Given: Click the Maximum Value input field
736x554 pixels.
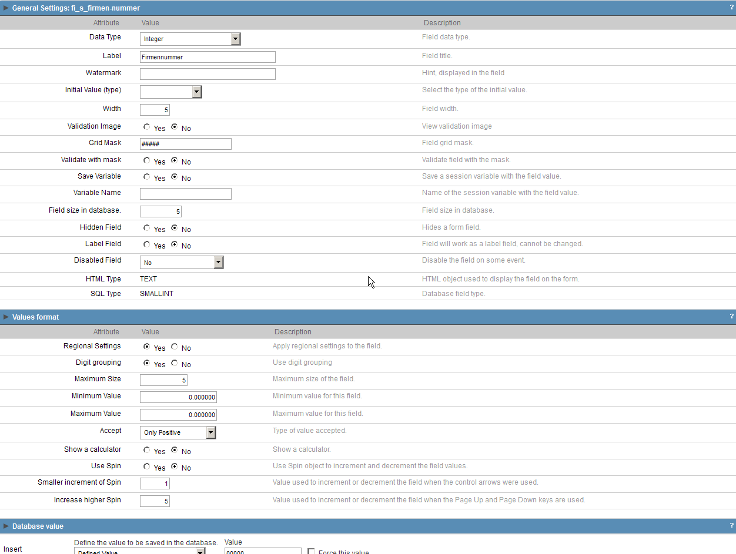Looking at the screenshot, I should [178, 415].
